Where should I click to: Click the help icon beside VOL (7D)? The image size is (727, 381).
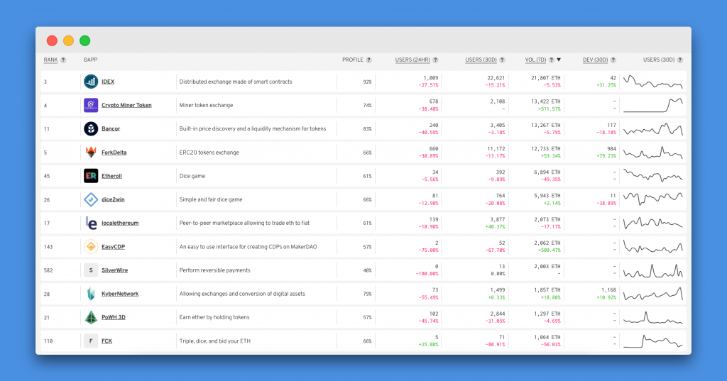point(551,60)
